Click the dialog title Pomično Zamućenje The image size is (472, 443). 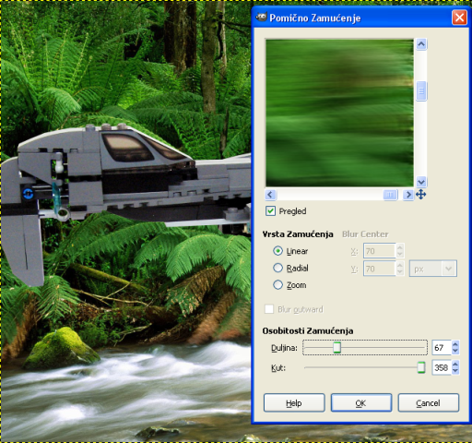315,18
